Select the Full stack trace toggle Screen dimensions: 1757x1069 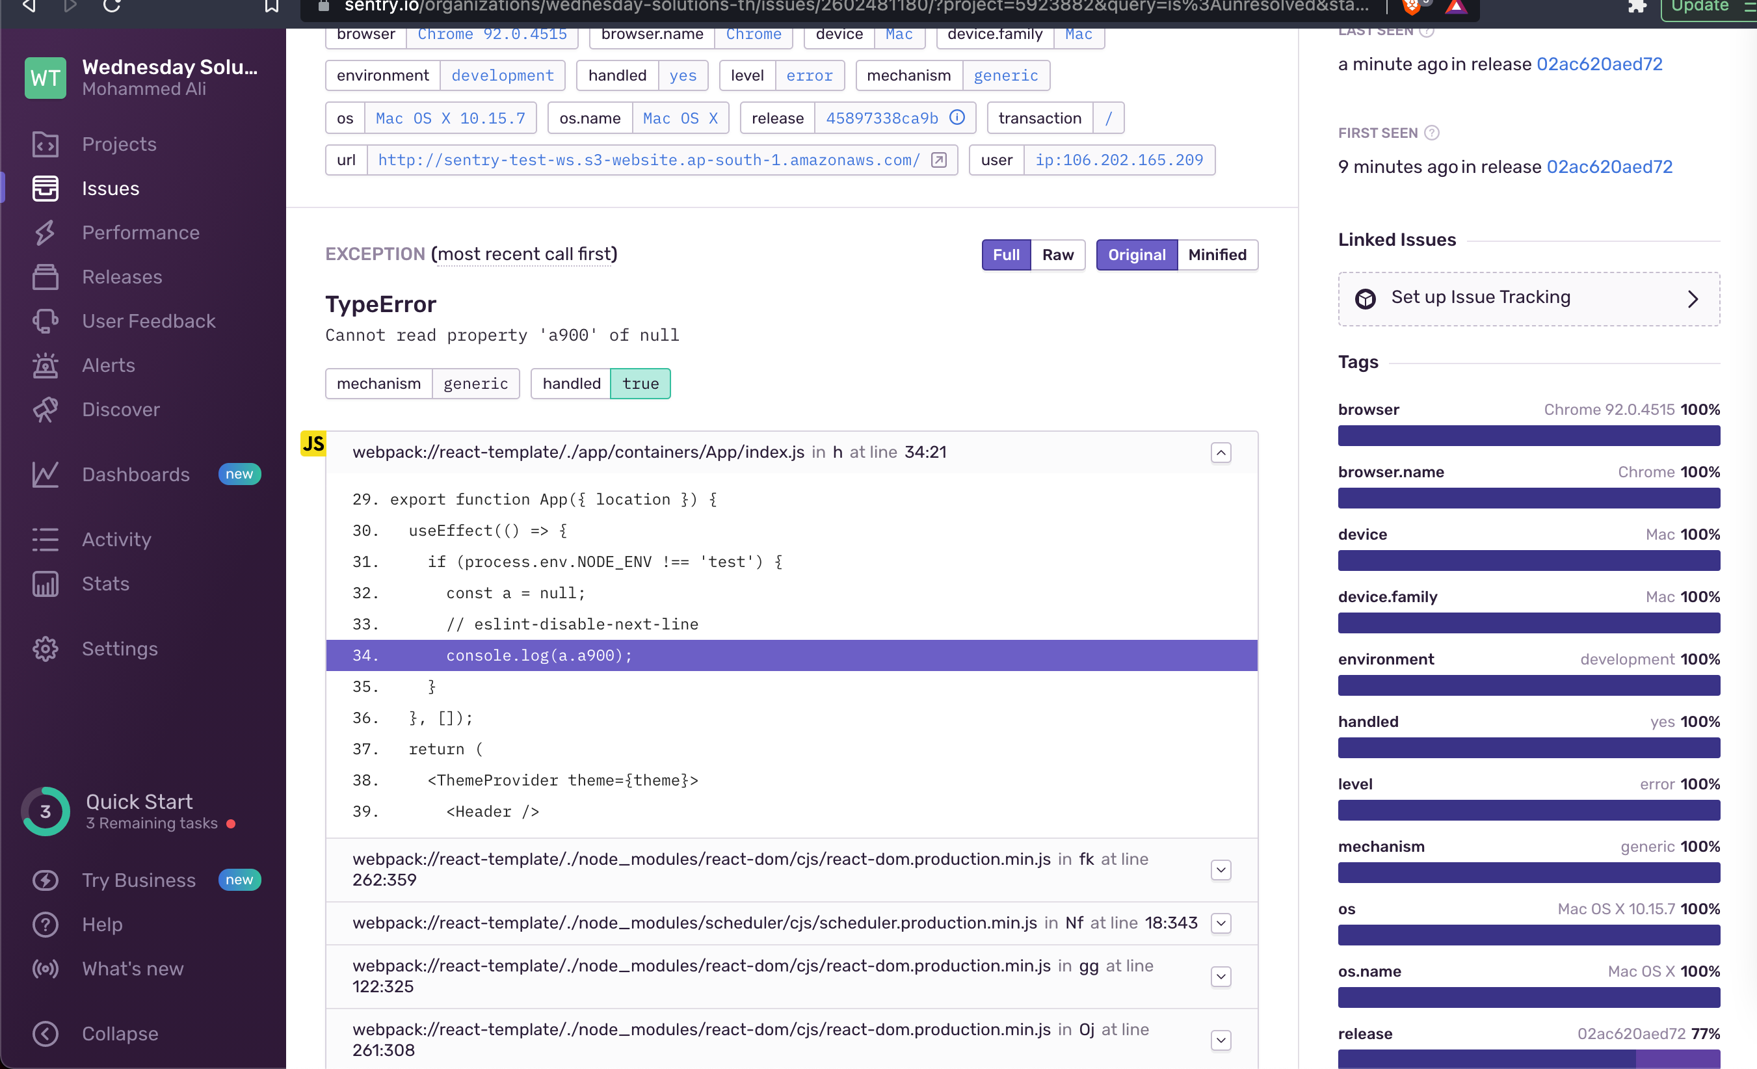point(1005,255)
